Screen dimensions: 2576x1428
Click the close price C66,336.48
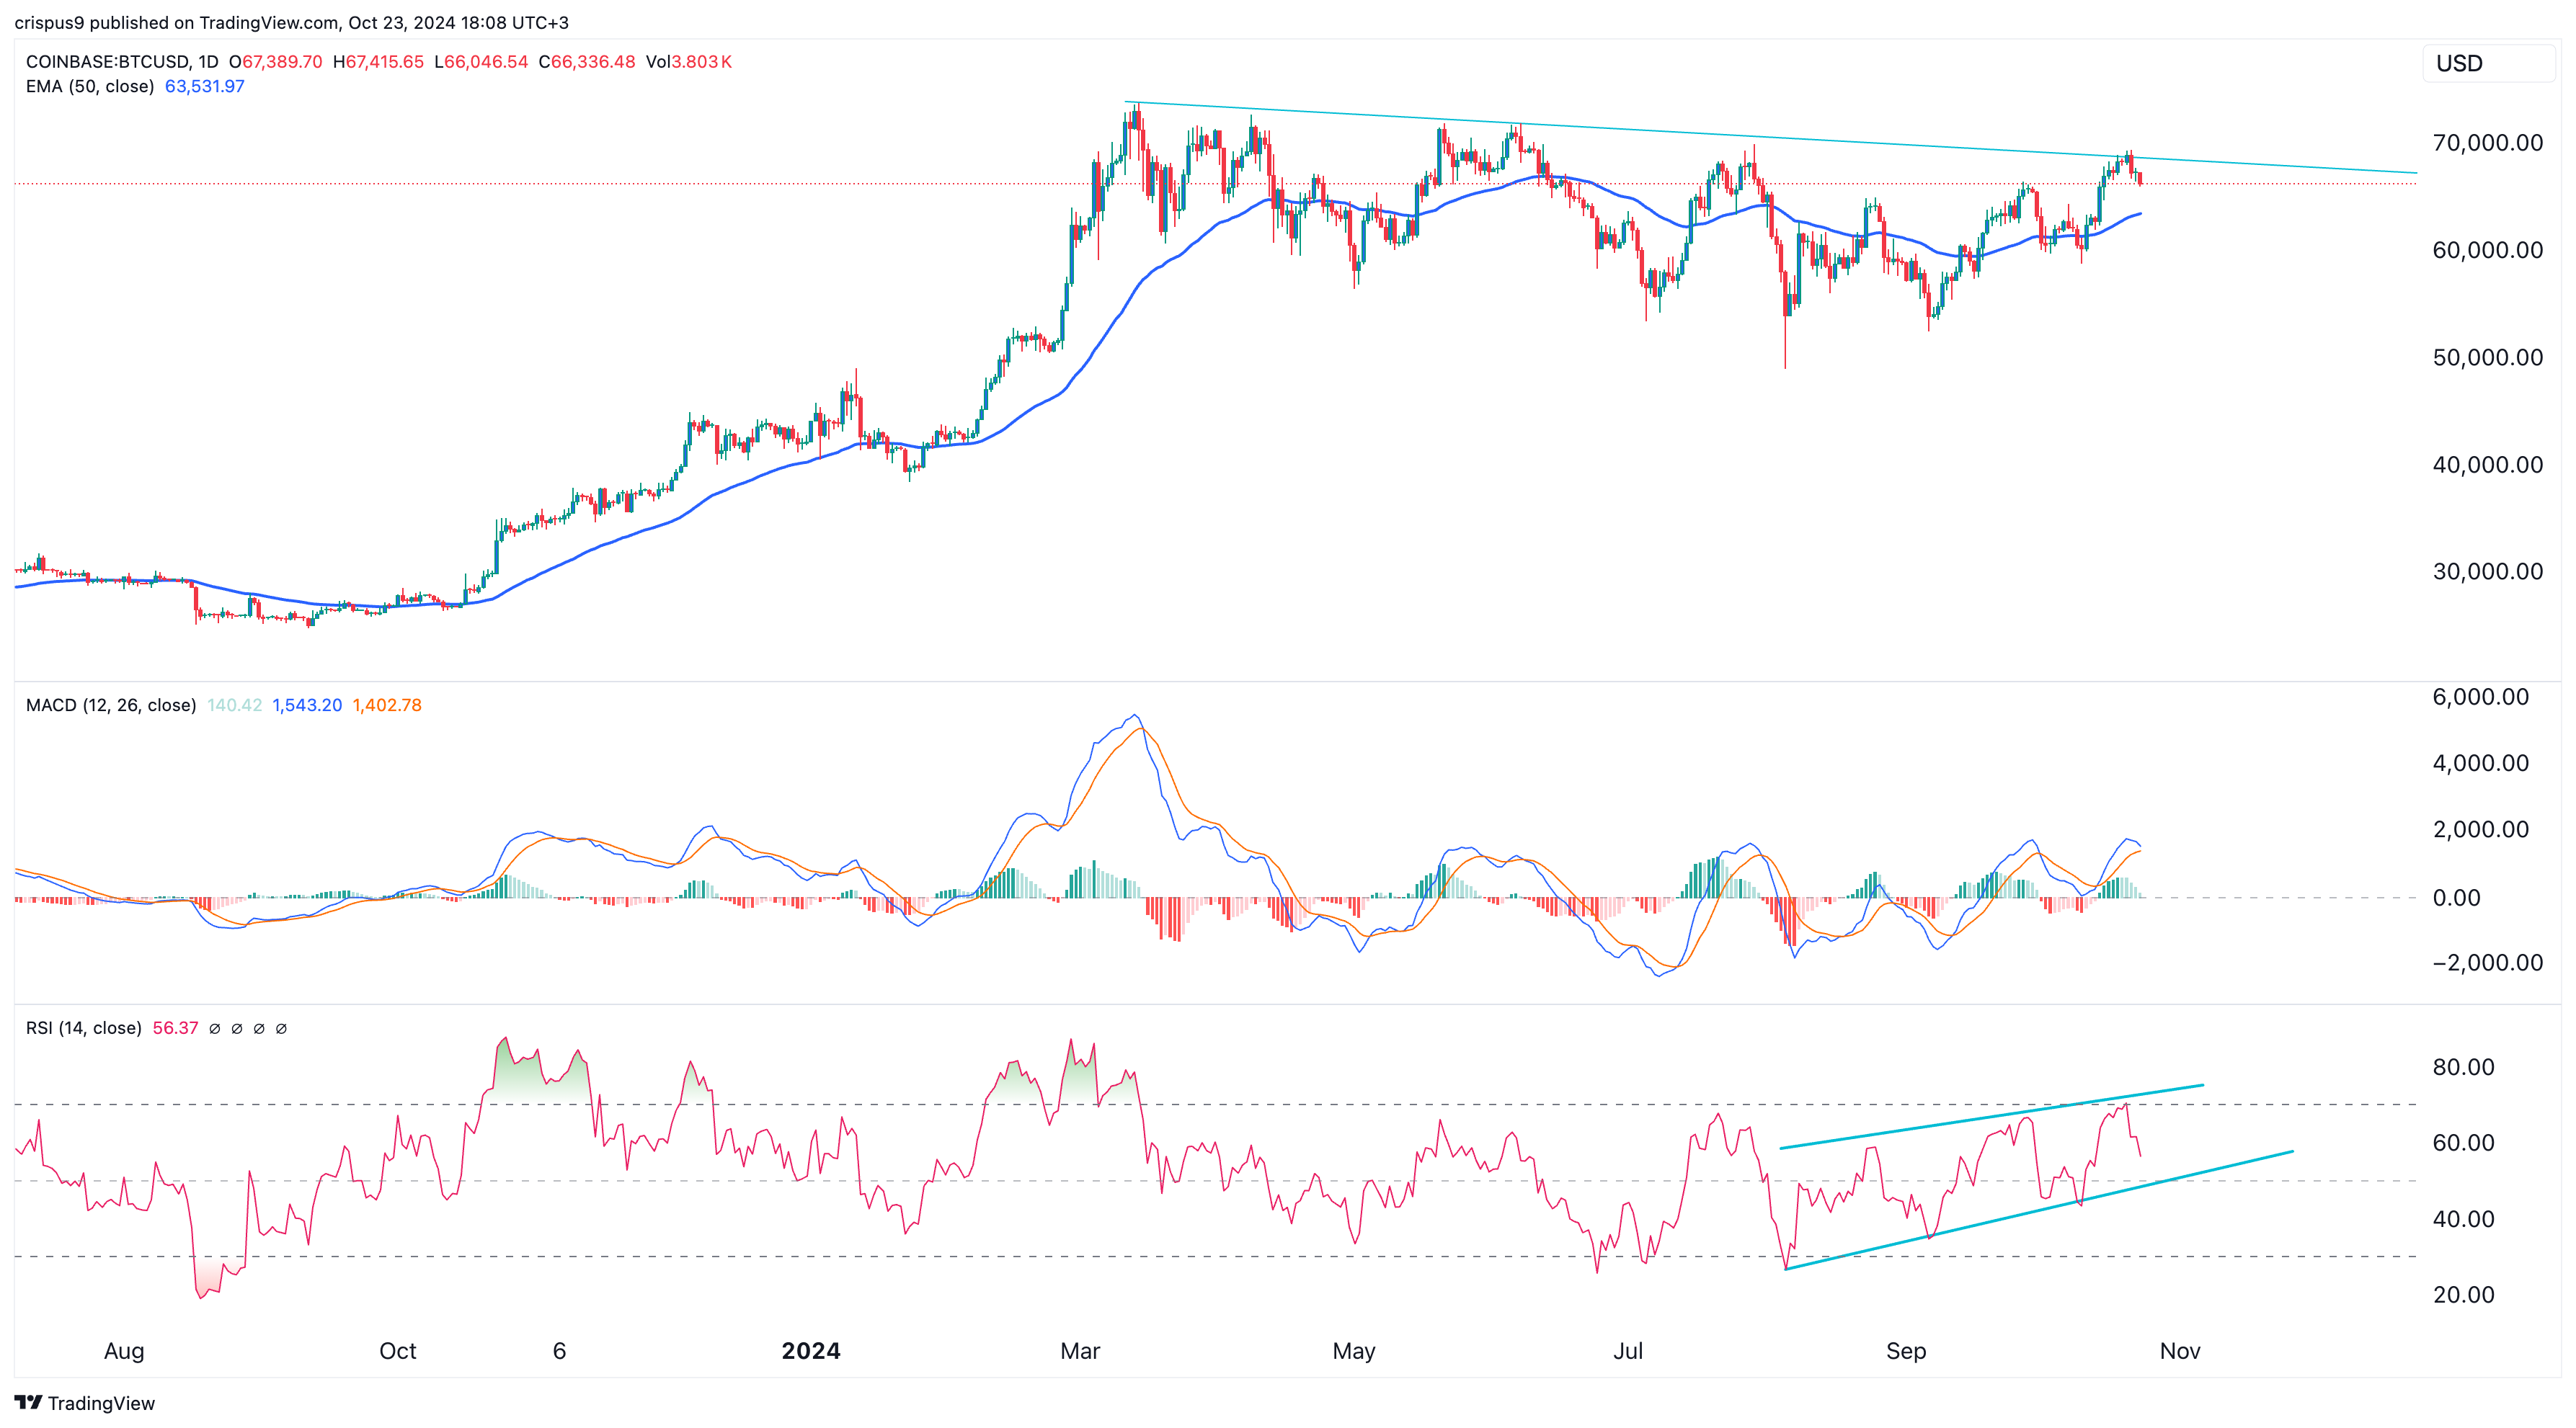click(x=587, y=62)
